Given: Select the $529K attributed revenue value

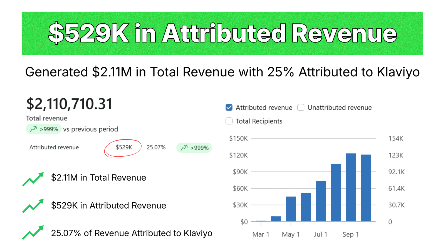Looking at the screenshot, I should [x=124, y=147].
